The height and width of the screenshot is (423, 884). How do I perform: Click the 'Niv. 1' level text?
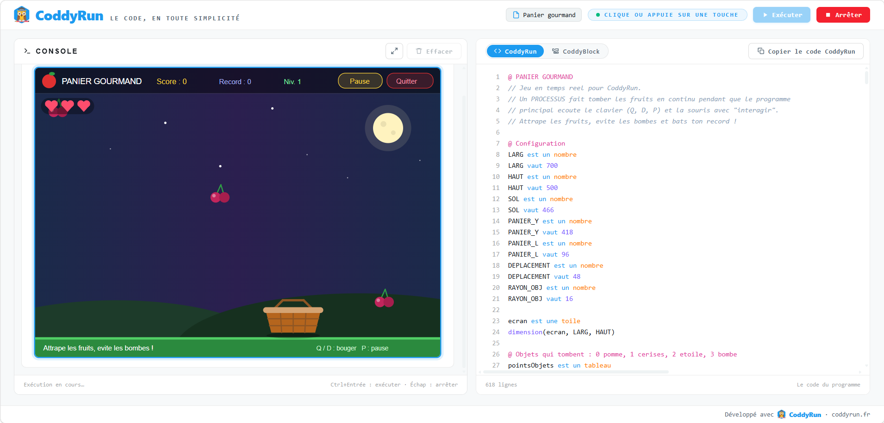pos(293,82)
